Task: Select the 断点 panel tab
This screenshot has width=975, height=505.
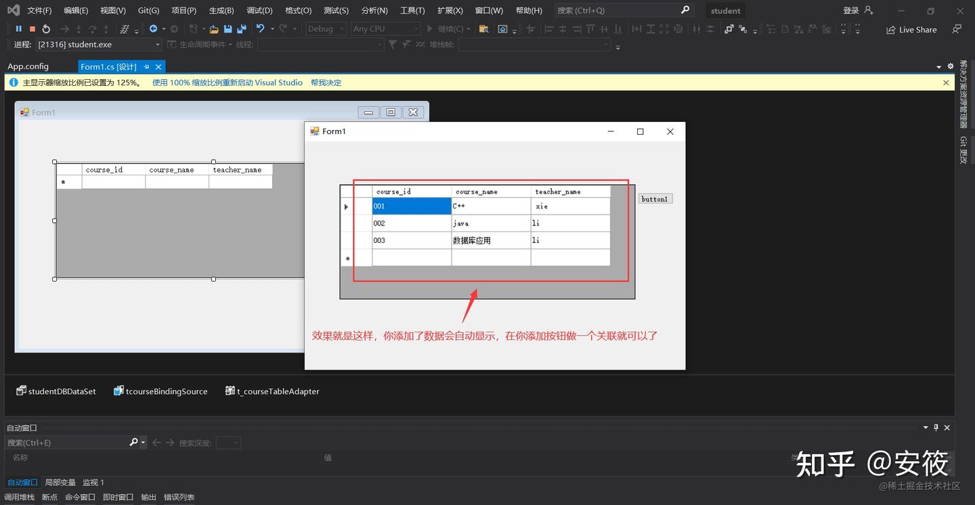Action: tap(49, 496)
